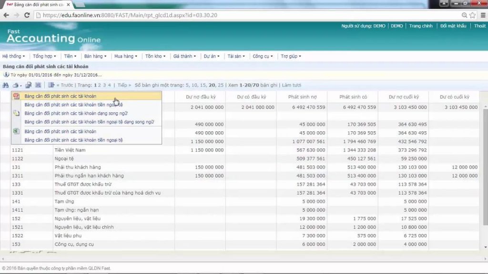488x274 pixels.
Task: Click the DEMO link in header
Action: (396, 26)
